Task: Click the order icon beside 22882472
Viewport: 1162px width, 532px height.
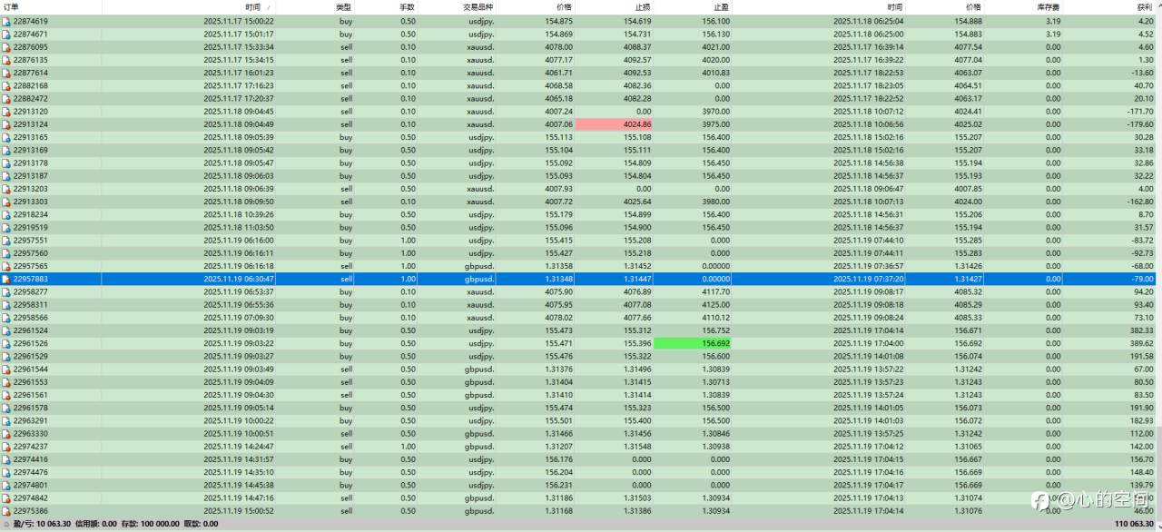Action: point(6,98)
